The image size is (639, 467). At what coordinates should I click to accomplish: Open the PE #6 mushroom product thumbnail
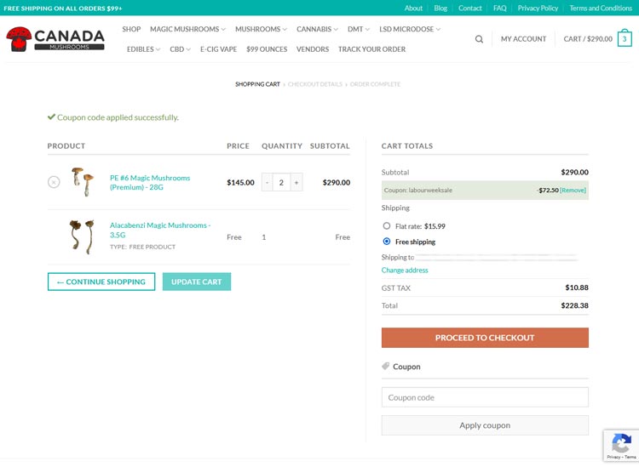point(82,182)
